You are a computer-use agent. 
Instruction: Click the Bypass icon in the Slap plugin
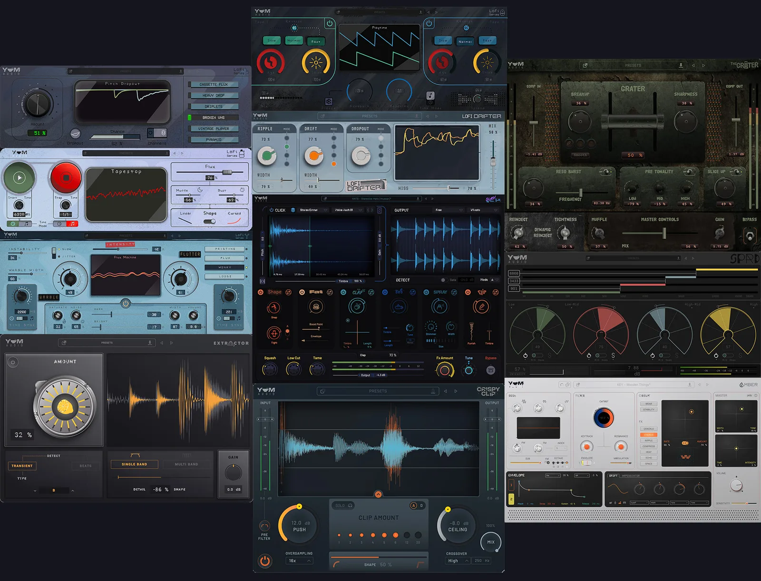pos(491,370)
